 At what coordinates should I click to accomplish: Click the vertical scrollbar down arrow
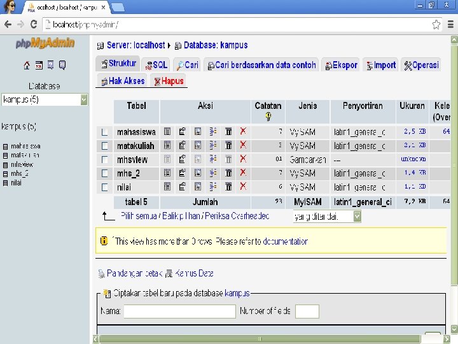pyautogui.click(x=454, y=329)
